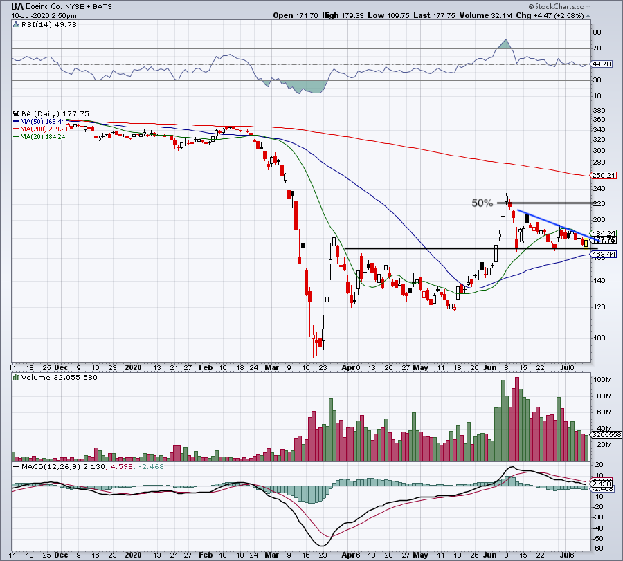Viewport: 623px width, 561px height.
Task: Click the Mar label on bottom date axis
Action: [272, 555]
